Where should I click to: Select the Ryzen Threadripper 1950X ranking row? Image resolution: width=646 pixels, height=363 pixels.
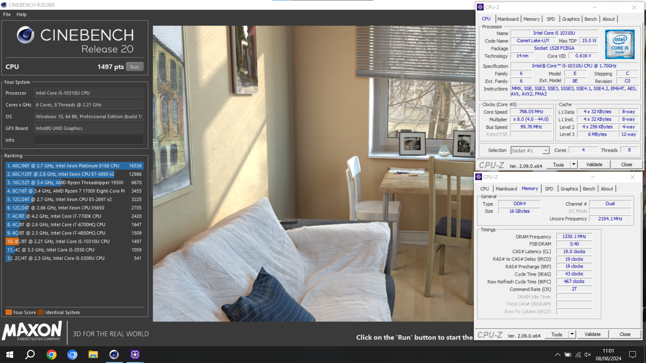click(75, 183)
